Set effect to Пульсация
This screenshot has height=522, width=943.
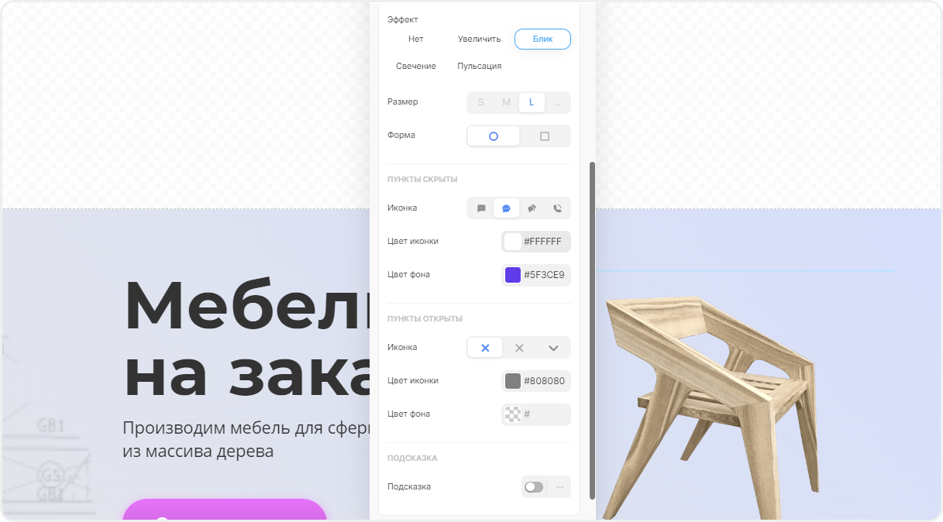[479, 66]
